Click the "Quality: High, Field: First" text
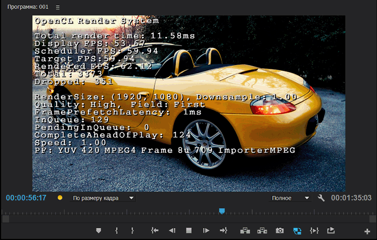Viewport: 377px width, 240px height. (x=120, y=104)
